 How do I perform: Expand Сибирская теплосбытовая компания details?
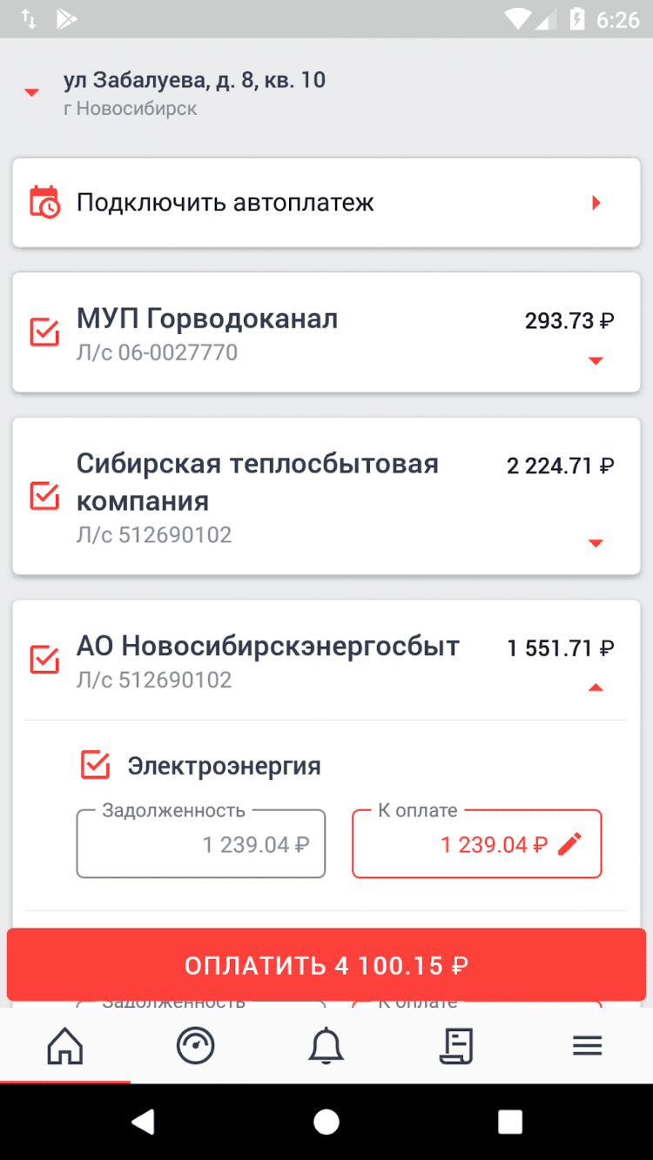596,543
